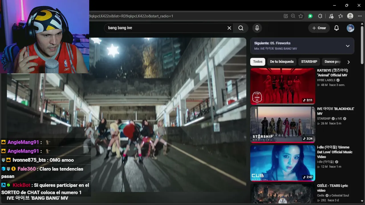Add this page to favorites star
Screen dimensions: 365x205
(x=301, y=16)
